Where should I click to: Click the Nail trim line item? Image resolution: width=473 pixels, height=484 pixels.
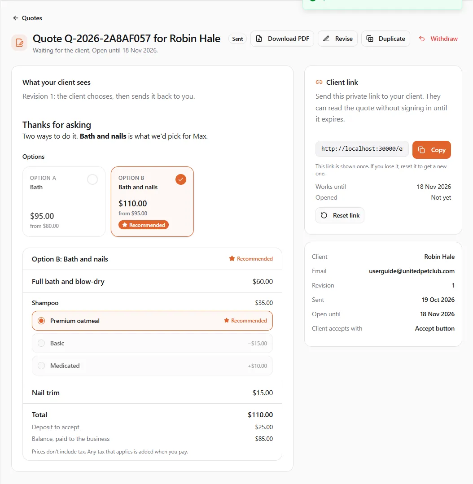click(x=152, y=392)
